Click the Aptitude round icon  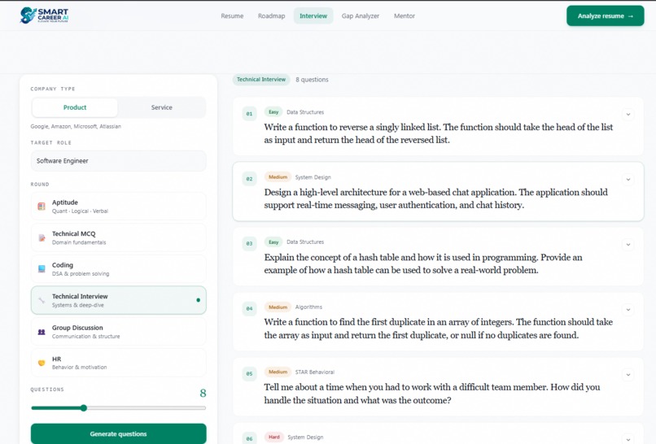pos(42,206)
